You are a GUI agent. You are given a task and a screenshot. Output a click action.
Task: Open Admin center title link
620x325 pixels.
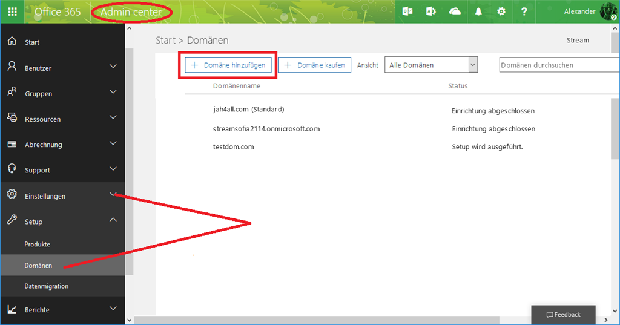(131, 12)
